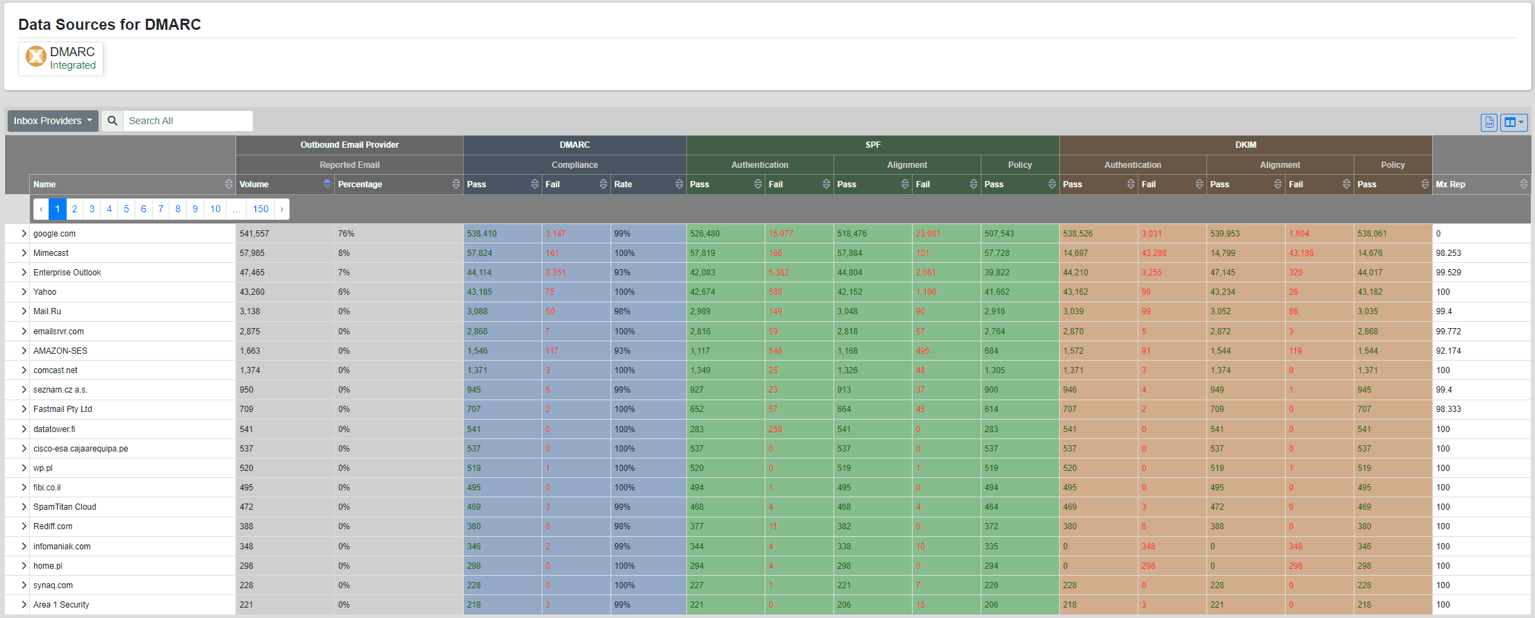Sort by the Name column
The height and width of the screenshot is (618, 1535).
tap(132, 184)
